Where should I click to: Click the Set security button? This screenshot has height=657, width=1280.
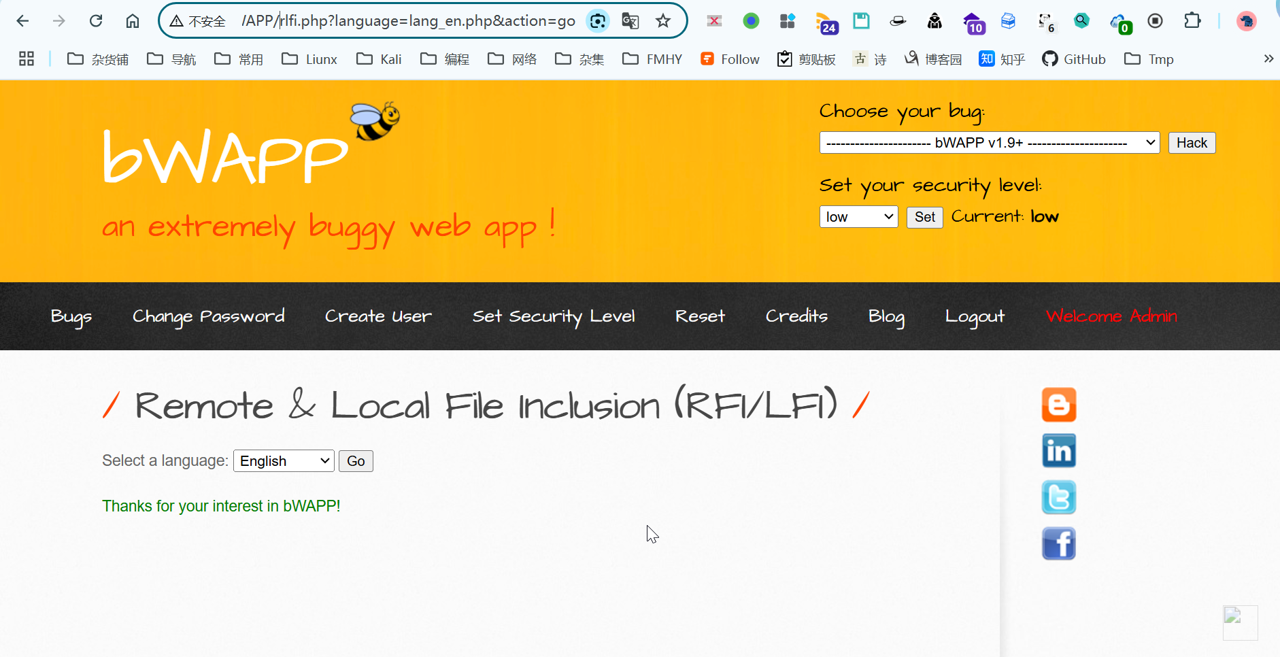click(924, 217)
